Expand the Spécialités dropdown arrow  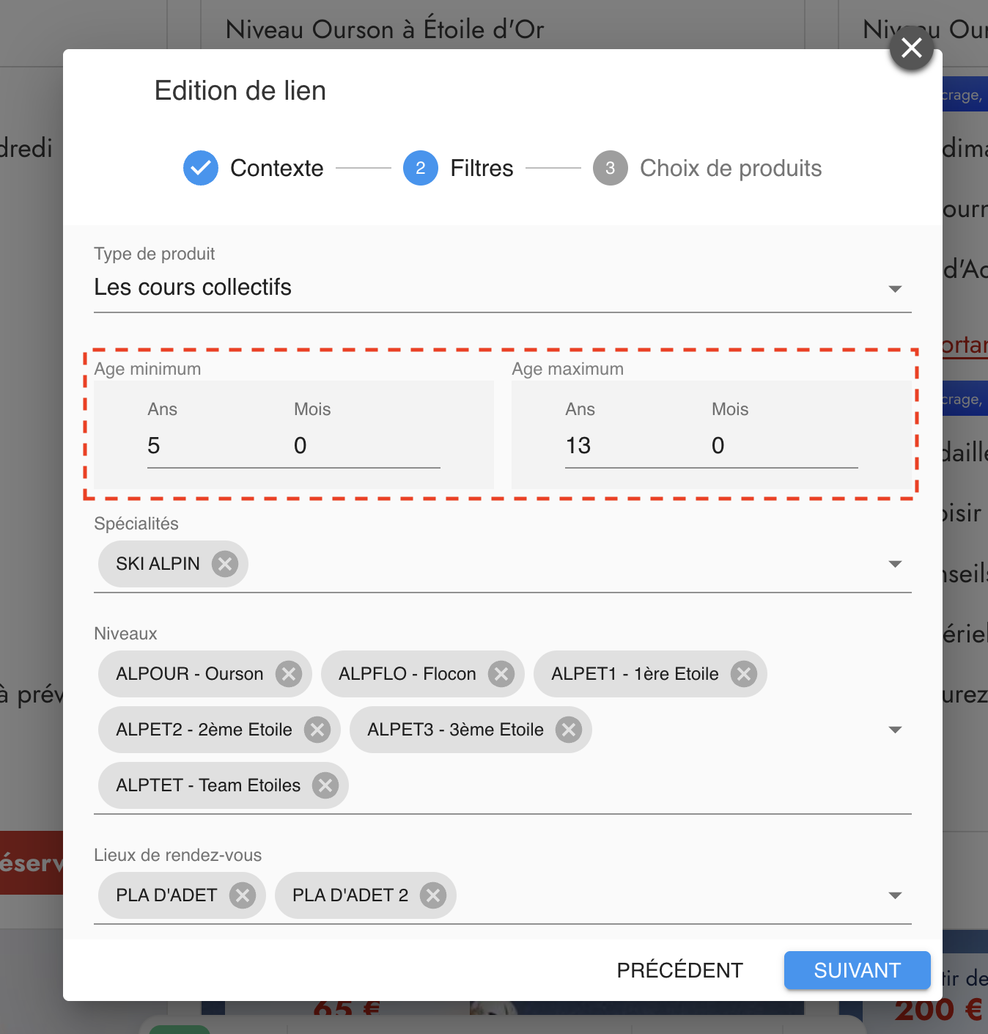point(894,564)
